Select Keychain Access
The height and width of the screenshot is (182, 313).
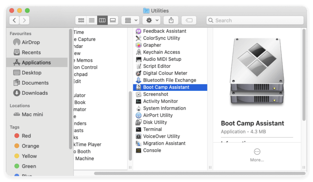point(162,52)
